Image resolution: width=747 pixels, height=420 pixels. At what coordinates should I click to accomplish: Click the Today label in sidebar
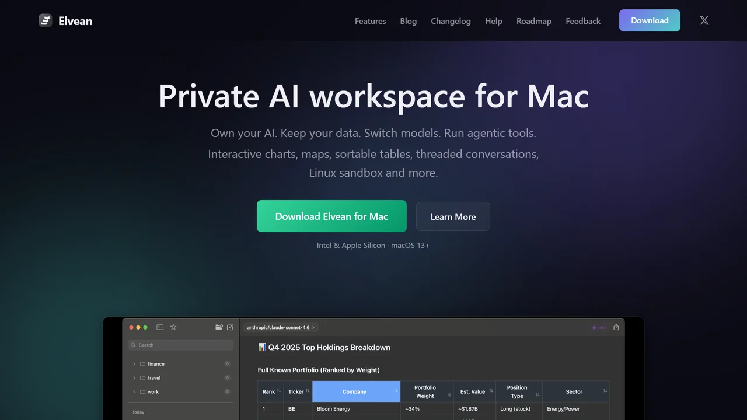138,412
